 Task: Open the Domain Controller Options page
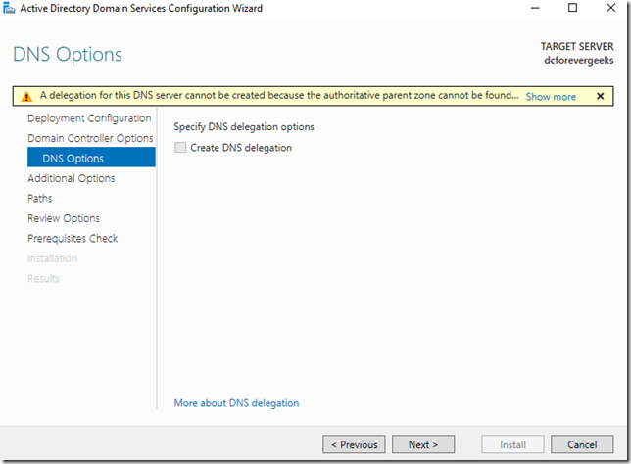(90, 138)
